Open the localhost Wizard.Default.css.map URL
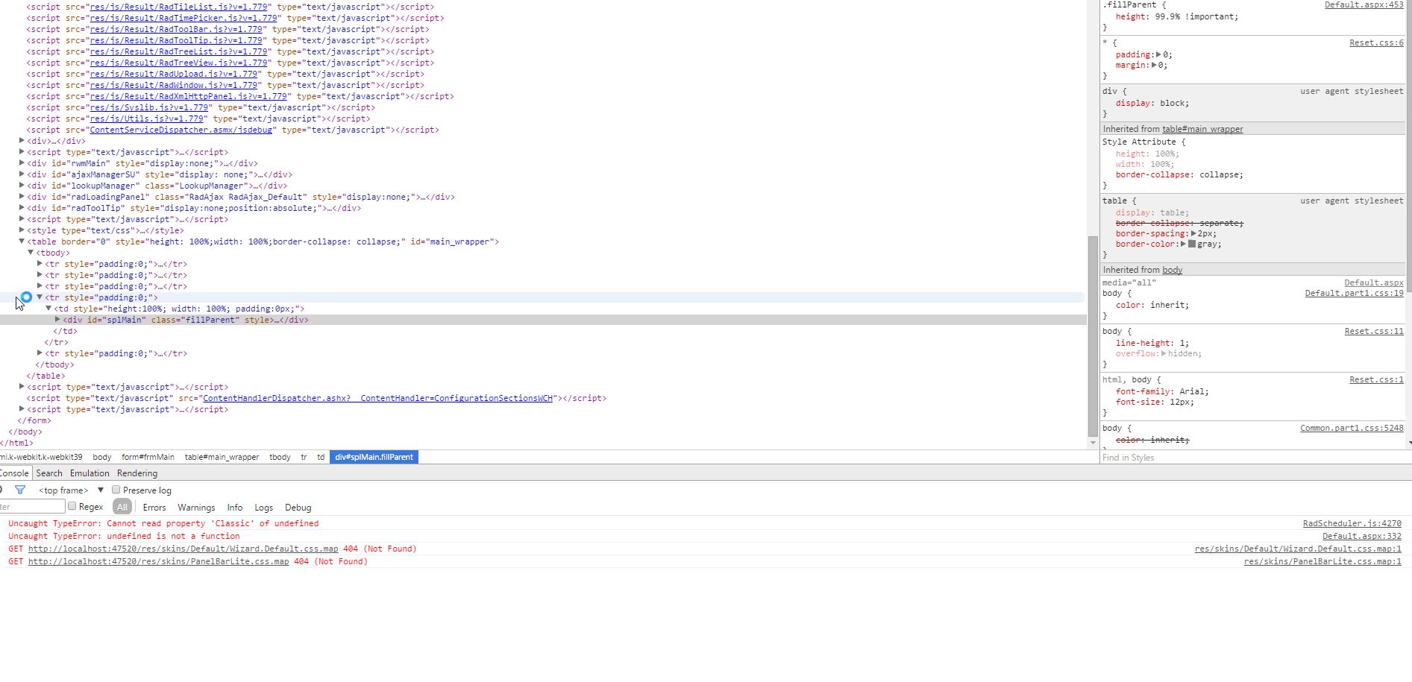The height and width of the screenshot is (682, 1412). click(183, 549)
